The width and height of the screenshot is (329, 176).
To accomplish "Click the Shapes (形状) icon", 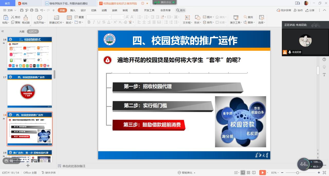I will pyautogui.click(x=197, y=17).
